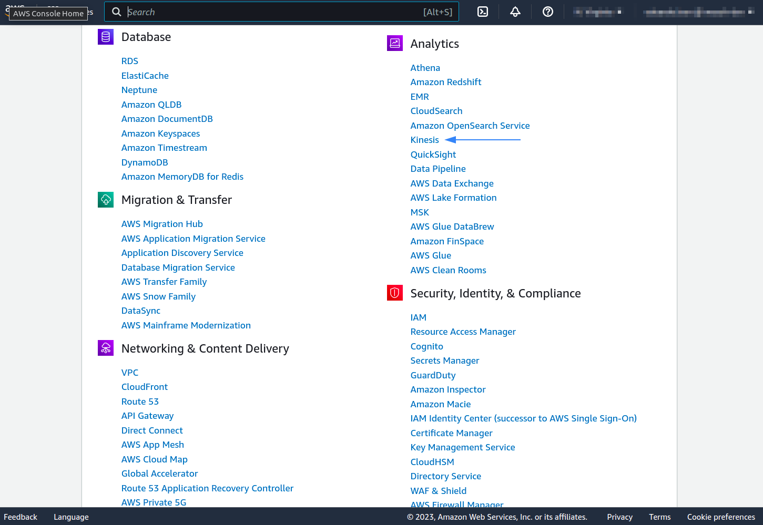
Task: Open Neptune database service
Action: [x=139, y=90]
